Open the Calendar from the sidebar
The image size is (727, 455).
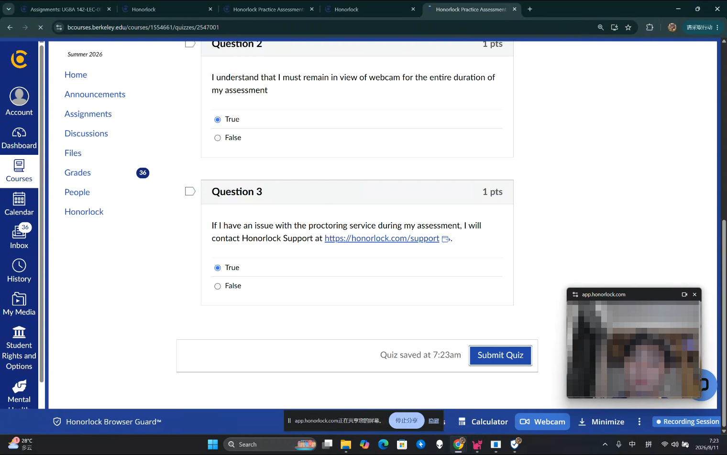point(19,205)
